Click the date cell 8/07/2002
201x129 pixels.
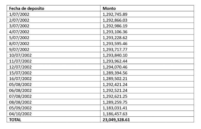pyautogui.click(x=19, y=44)
